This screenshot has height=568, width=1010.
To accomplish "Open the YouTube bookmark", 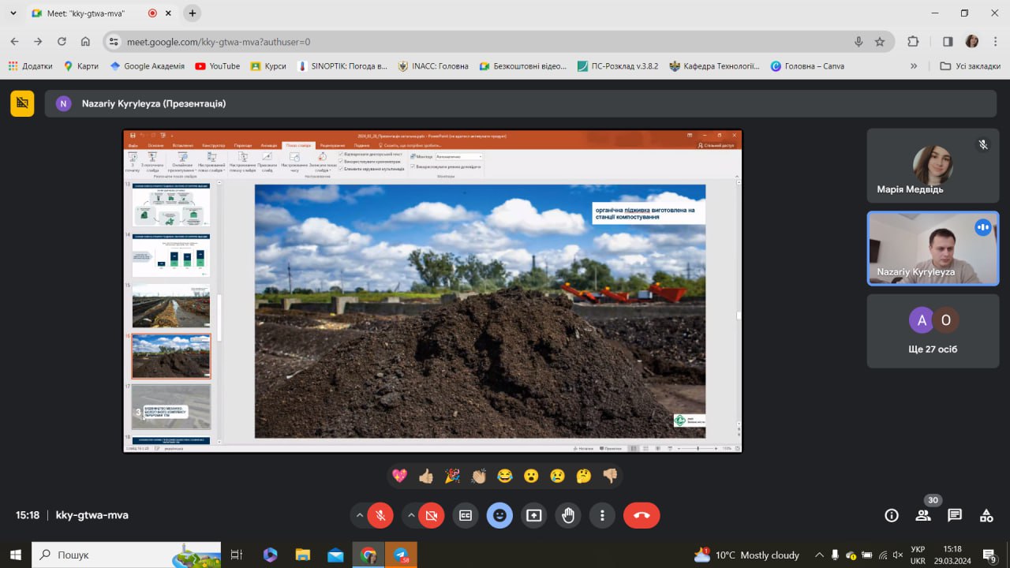I will tap(217, 66).
